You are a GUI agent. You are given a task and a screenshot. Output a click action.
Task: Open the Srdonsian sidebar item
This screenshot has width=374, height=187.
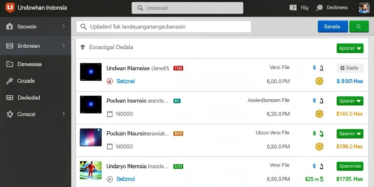[35, 46]
